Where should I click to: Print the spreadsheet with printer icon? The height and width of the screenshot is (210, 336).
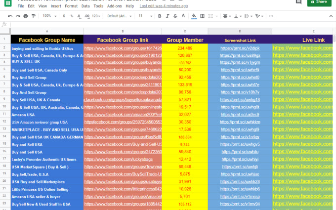pos(26,16)
